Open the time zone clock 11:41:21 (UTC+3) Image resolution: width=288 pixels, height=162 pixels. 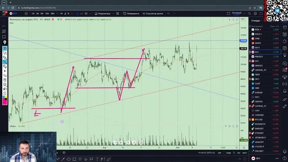tap(207, 153)
